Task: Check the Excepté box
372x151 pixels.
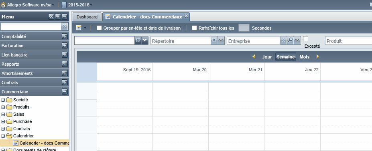Action: 305,38
